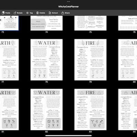
Task: Tap the Delete label text
Action: (x=42, y=13)
